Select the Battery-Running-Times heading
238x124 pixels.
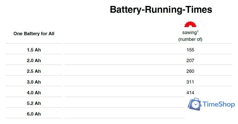pyautogui.click(x=161, y=10)
